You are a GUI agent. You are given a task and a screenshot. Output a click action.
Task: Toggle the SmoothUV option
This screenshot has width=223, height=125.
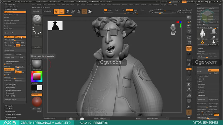pyautogui.click(x=9, y=69)
